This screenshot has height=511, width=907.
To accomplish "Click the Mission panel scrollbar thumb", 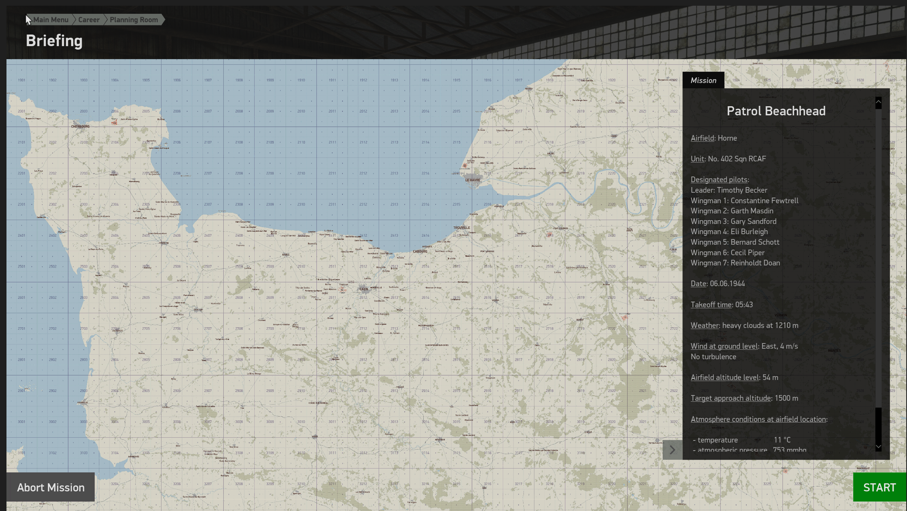I will click(878, 422).
